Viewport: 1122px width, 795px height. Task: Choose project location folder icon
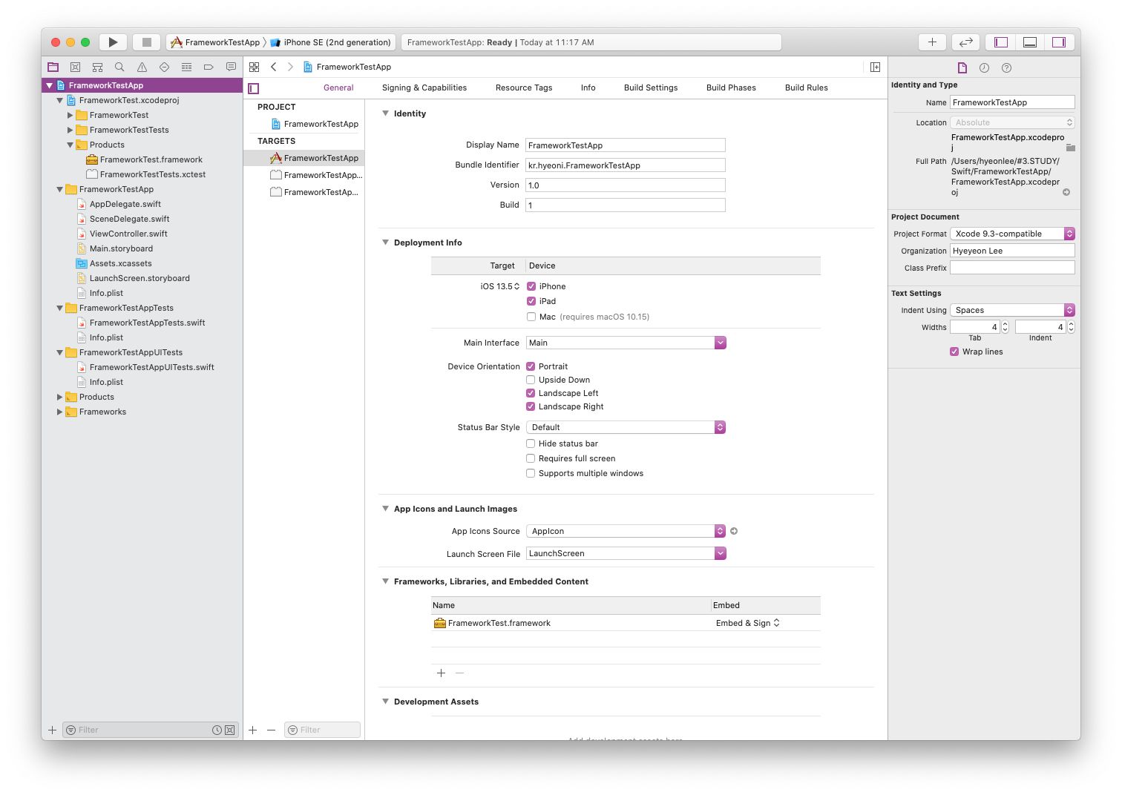[x=1070, y=148]
